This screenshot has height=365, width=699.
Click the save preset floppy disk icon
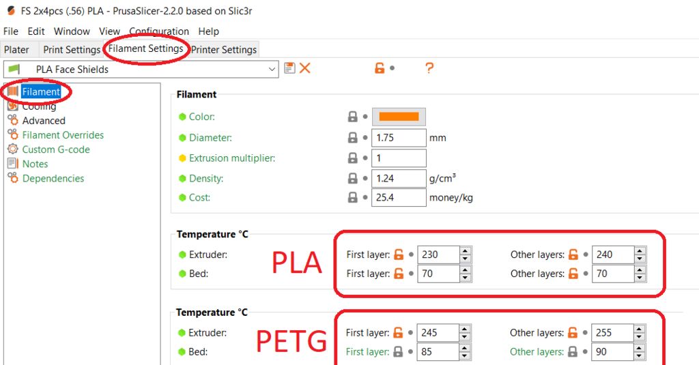(x=289, y=68)
